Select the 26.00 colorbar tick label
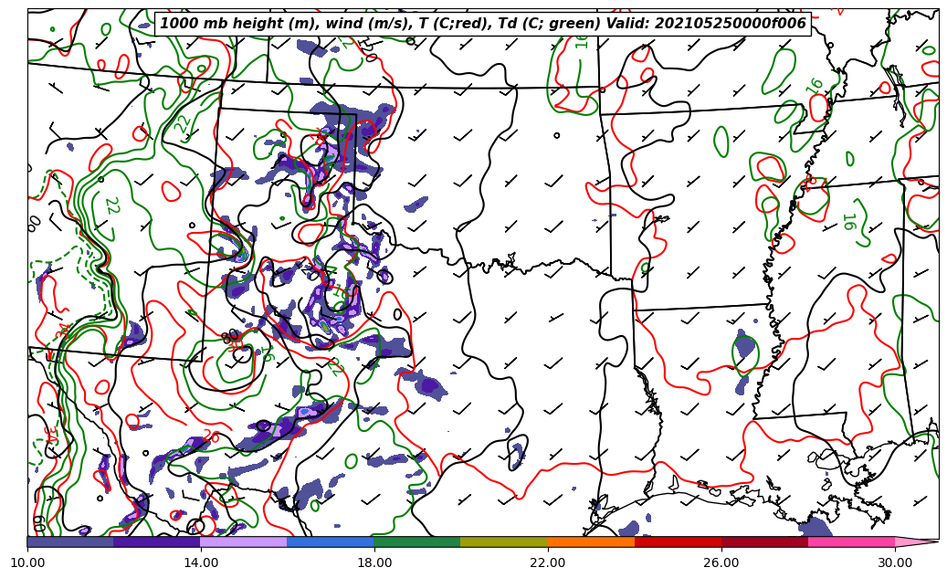The width and height of the screenshot is (947, 578). (721, 562)
